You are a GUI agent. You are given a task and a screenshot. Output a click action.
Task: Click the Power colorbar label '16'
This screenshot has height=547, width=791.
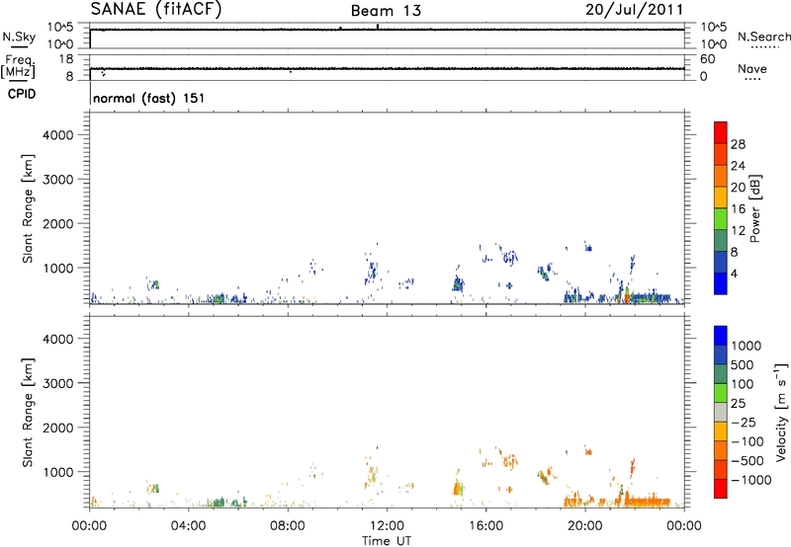pos(738,209)
